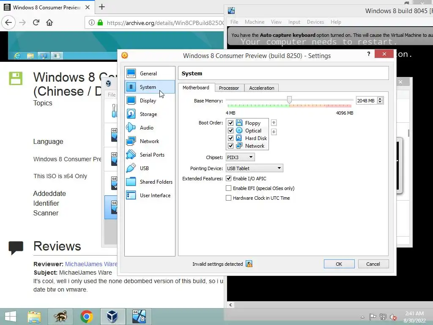Toggle Enable I/O APIC checkbox
The image size is (433, 325).
(x=228, y=179)
